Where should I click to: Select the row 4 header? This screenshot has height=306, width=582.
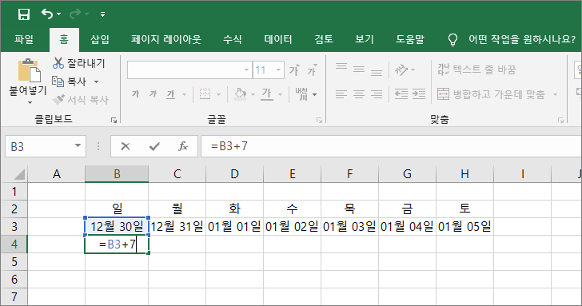14,244
